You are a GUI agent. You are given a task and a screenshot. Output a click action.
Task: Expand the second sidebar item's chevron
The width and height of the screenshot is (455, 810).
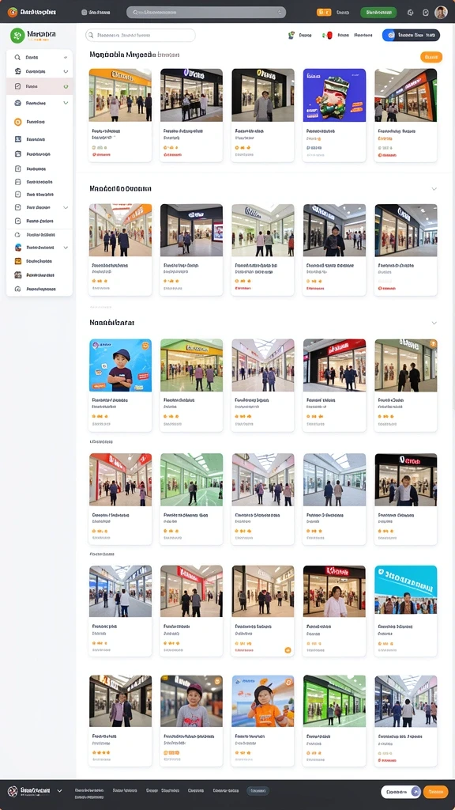pos(66,71)
